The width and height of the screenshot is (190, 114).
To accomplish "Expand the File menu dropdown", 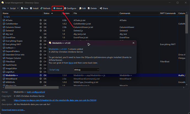I will 5,8.
